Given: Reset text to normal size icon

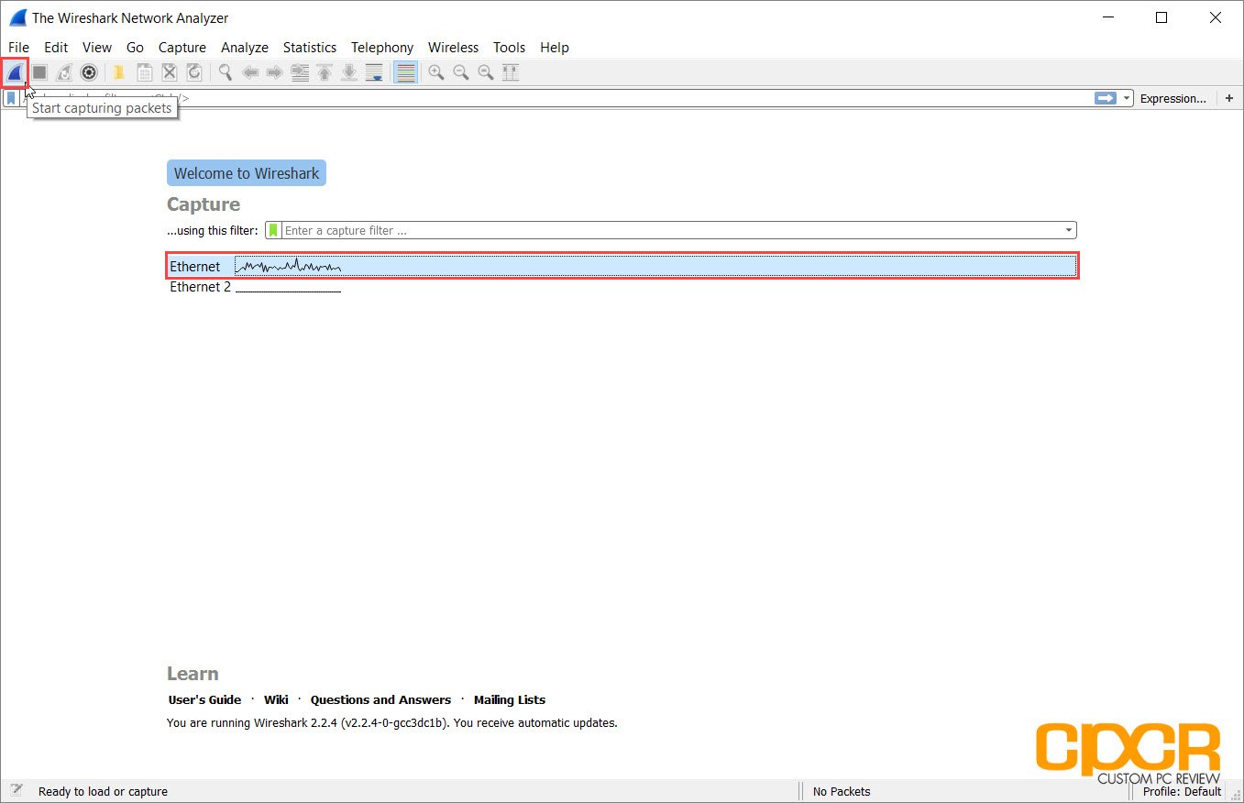Looking at the screenshot, I should point(486,72).
